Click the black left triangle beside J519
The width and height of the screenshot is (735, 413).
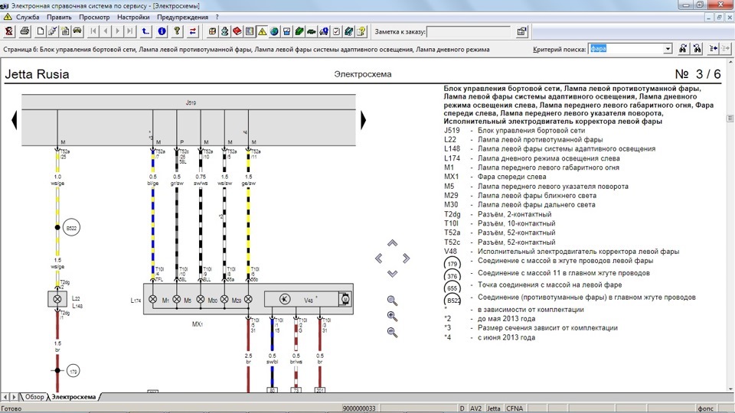coord(14,120)
